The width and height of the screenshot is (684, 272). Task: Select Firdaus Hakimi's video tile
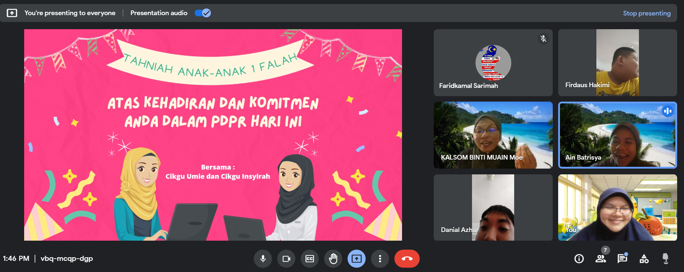(617, 63)
